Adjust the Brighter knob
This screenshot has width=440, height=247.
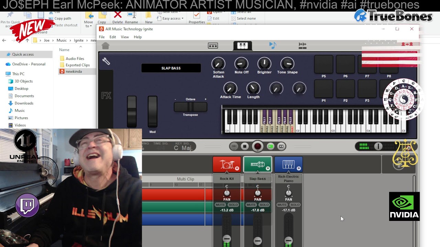pyautogui.click(x=264, y=63)
